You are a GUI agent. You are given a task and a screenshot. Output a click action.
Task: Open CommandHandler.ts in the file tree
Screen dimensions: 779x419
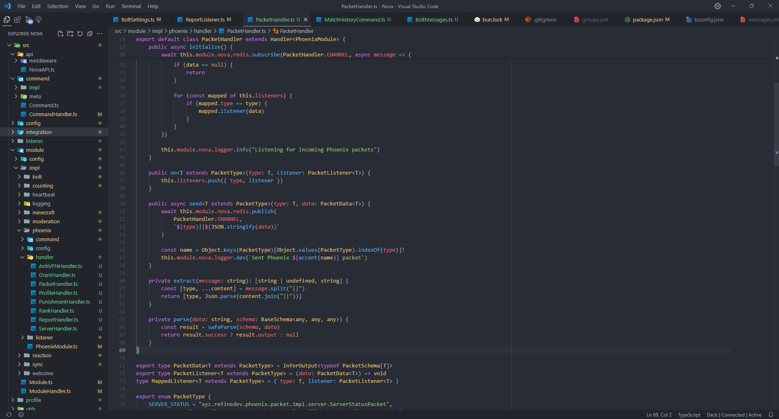(x=54, y=114)
